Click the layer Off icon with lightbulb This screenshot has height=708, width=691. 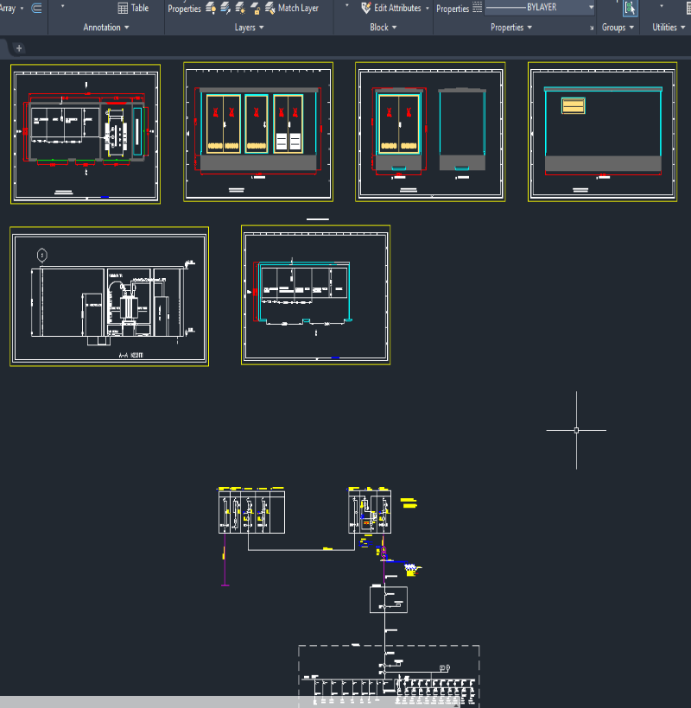point(211,9)
